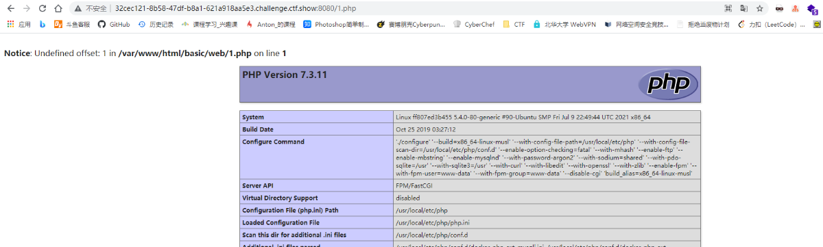
Task: Open the Photoshop简单制 bookmark
Action: [x=336, y=24]
